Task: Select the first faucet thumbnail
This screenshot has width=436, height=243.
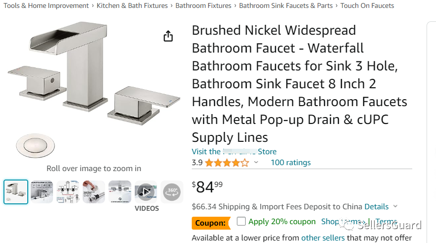Action: tap(16, 191)
